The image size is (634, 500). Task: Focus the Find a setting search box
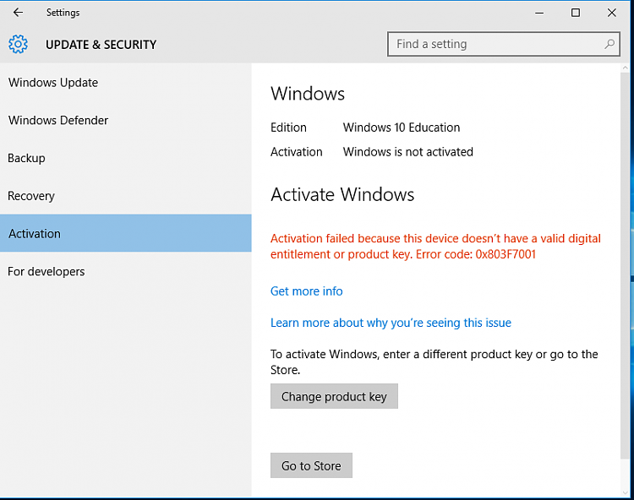pyautogui.click(x=504, y=44)
